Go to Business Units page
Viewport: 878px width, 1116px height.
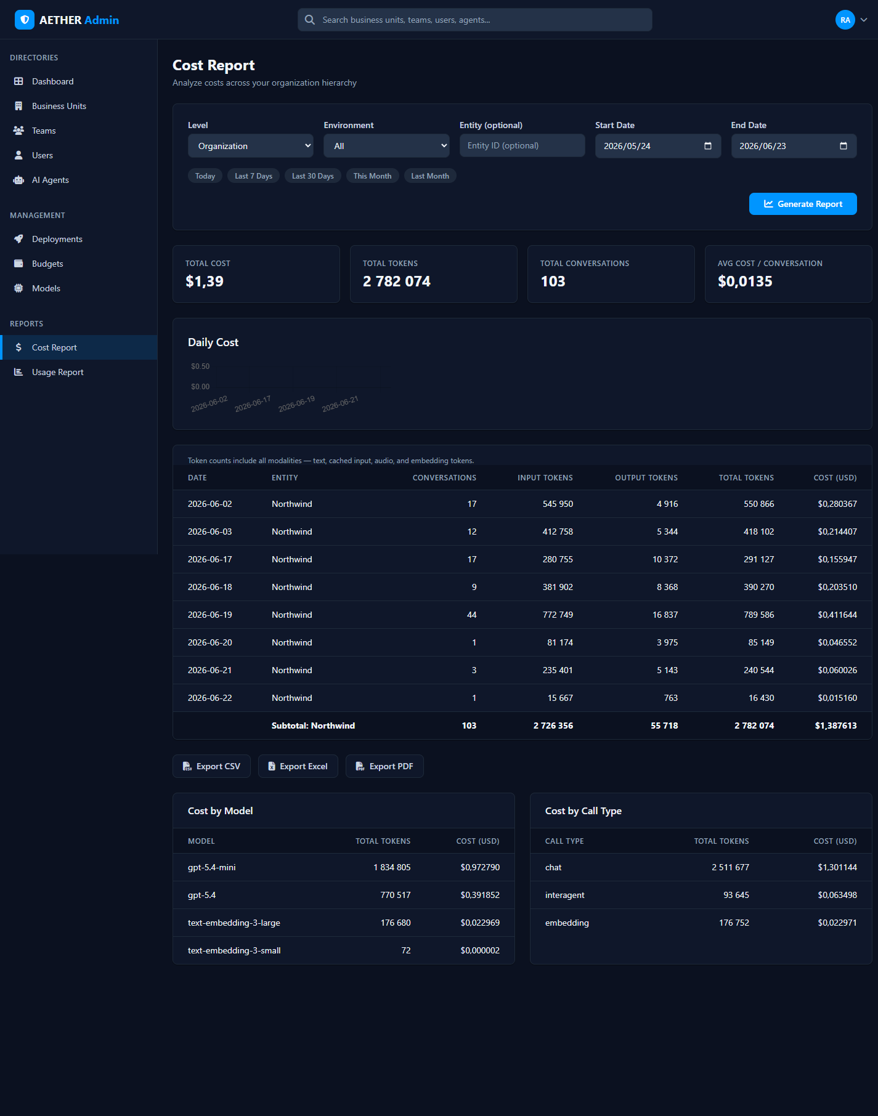tap(79, 106)
